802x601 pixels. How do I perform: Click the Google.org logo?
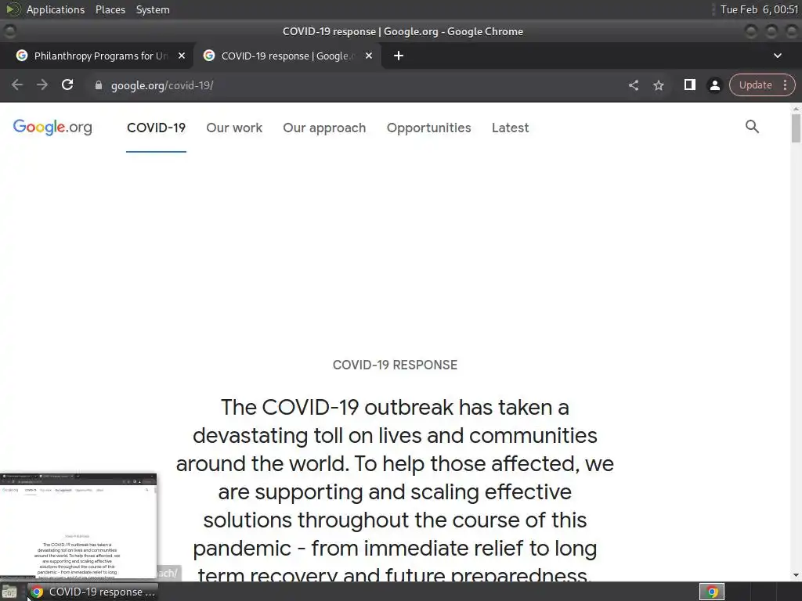[52, 128]
